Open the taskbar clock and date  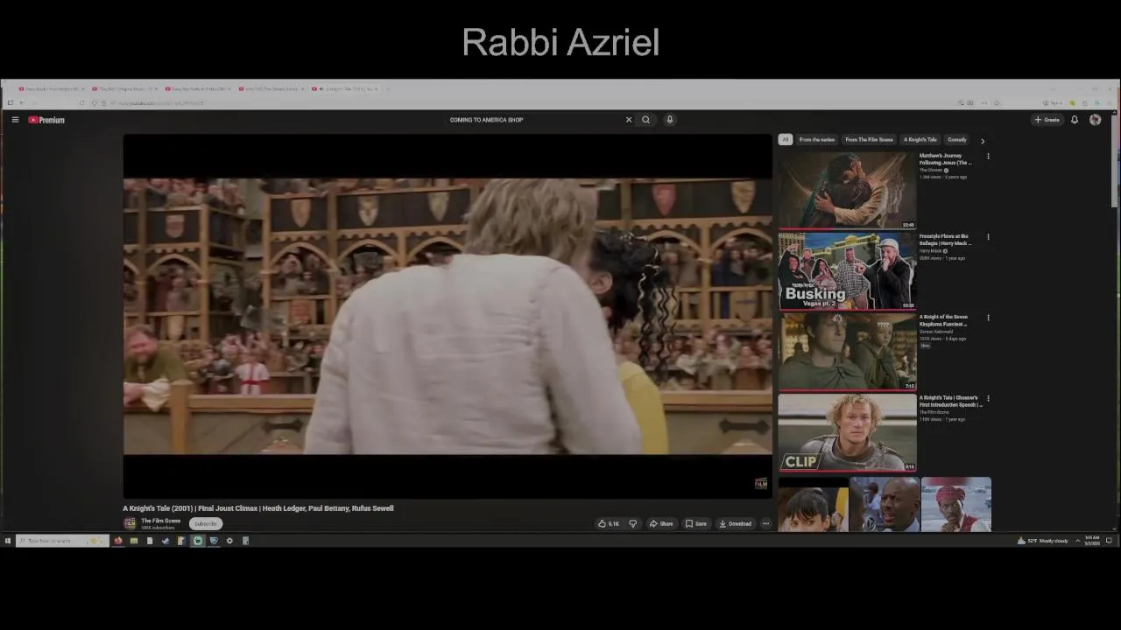pos(1092,541)
